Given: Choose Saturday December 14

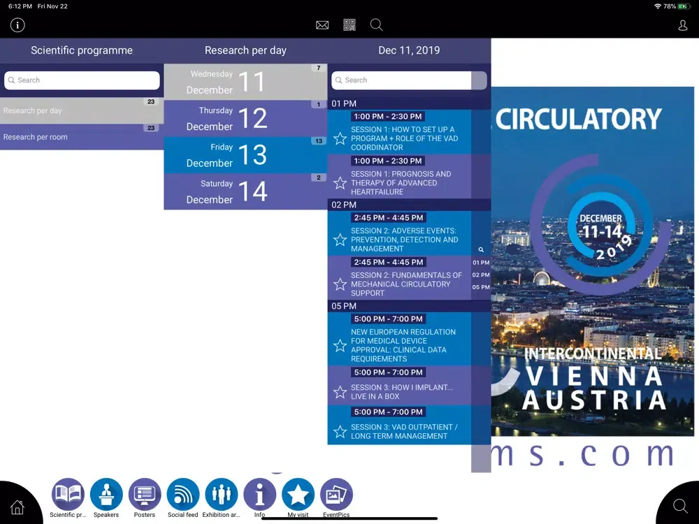Looking at the screenshot, I should (x=245, y=191).
